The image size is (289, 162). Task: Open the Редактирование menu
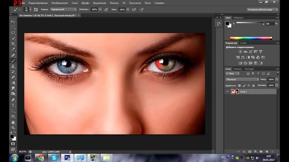[38, 3]
